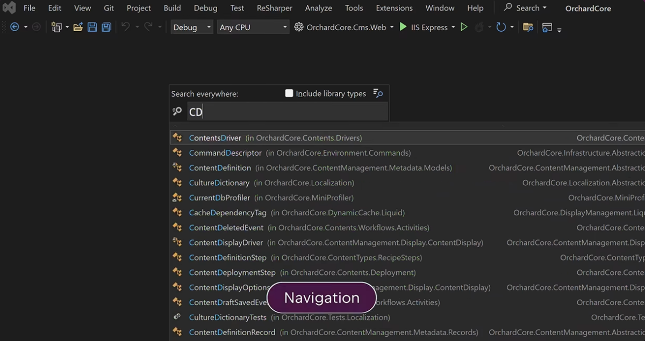The image size is (645, 341).
Task: Click the Search everywhere text field
Action: click(287, 112)
